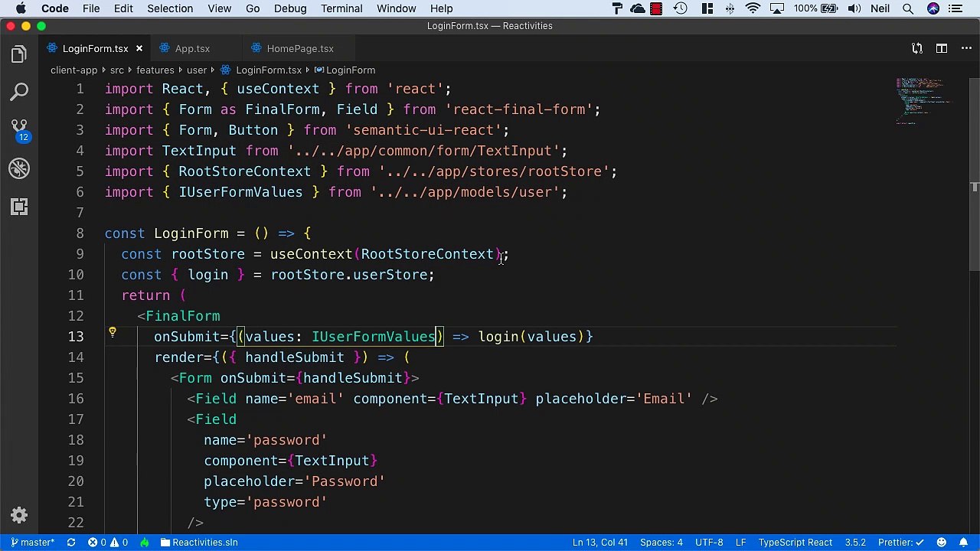980x551 pixels.
Task: Change end of line sequence LF
Action: (x=740, y=543)
